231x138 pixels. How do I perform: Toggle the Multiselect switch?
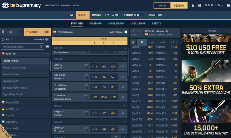(47, 39)
